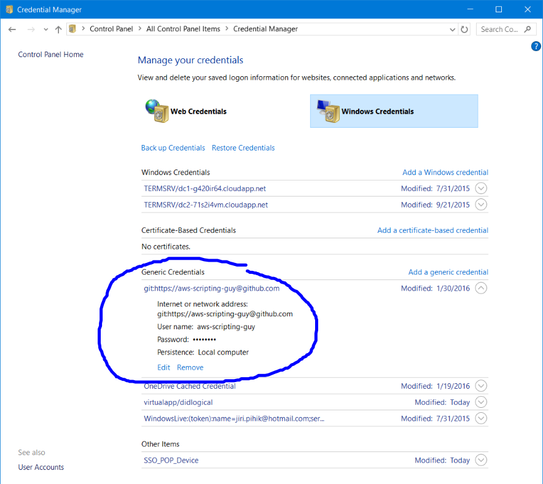Screen dimensions: 543x484
Task: Maximize the Credential Manager window
Action: tap(499, 9)
